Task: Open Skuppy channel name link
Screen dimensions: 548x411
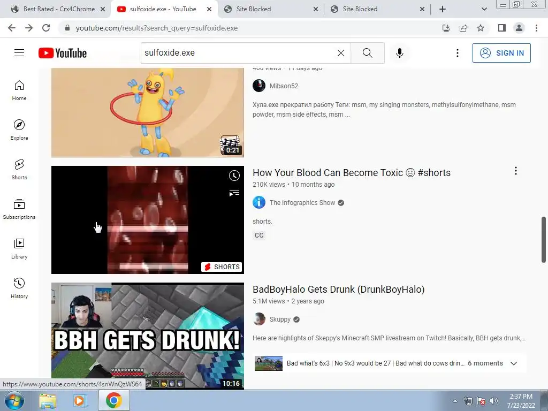Action: [x=280, y=319]
